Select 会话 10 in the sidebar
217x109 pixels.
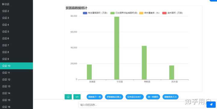point(16,66)
